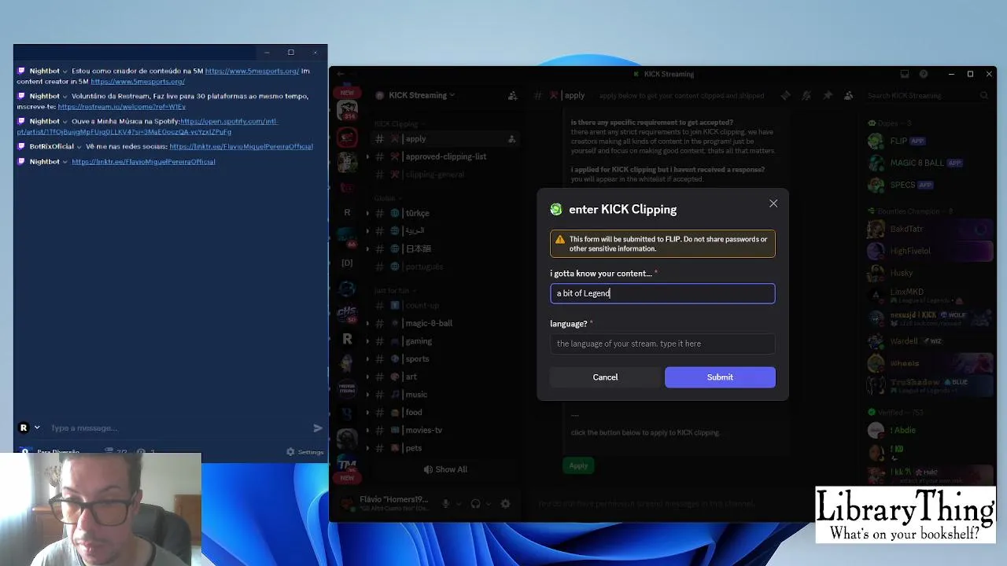The height and width of the screenshot is (566, 1007).
Task: Open microphone input options chevron
Action: (457, 504)
